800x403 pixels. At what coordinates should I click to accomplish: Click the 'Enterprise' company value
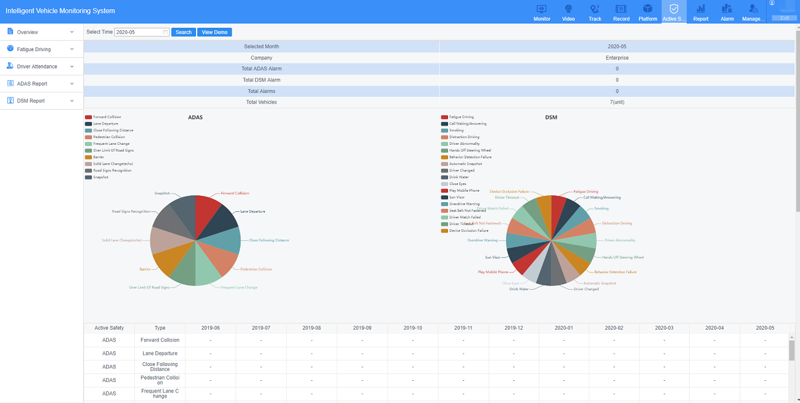pyautogui.click(x=617, y=58)
